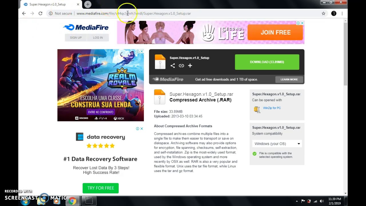Click the SIGN UP button
This screenshot has width=366, height=206.
tap(76, 37)
